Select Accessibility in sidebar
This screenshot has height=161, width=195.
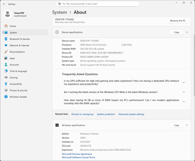(25, 84)
